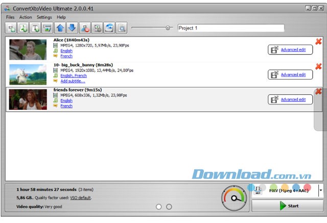Screen dimensions: 327x223
Task: Click the video filmstrip icon in friends forever row
Action: click(55, 95)
